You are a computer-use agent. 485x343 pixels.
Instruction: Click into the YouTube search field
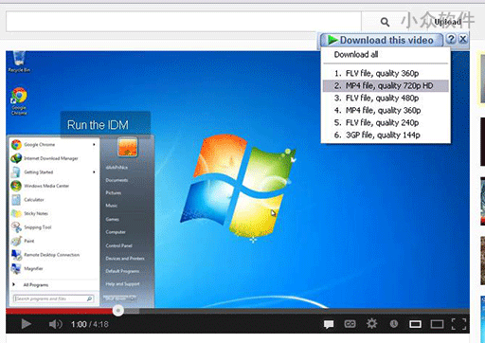[184, 22]
